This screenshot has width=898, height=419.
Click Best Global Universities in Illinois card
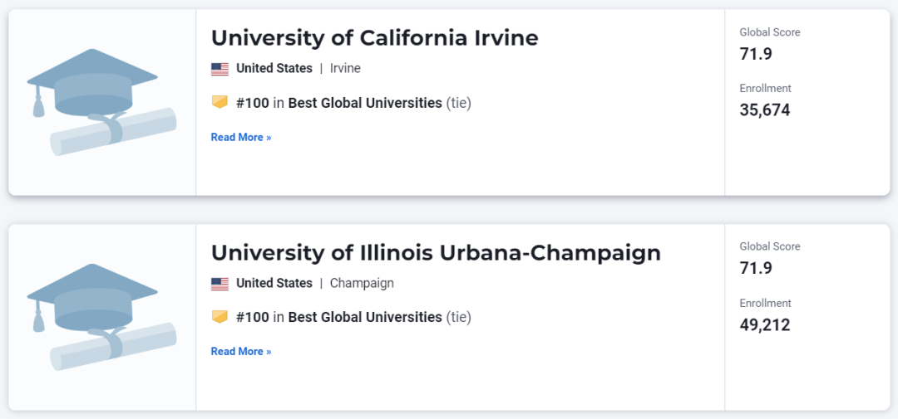[365, 317]
